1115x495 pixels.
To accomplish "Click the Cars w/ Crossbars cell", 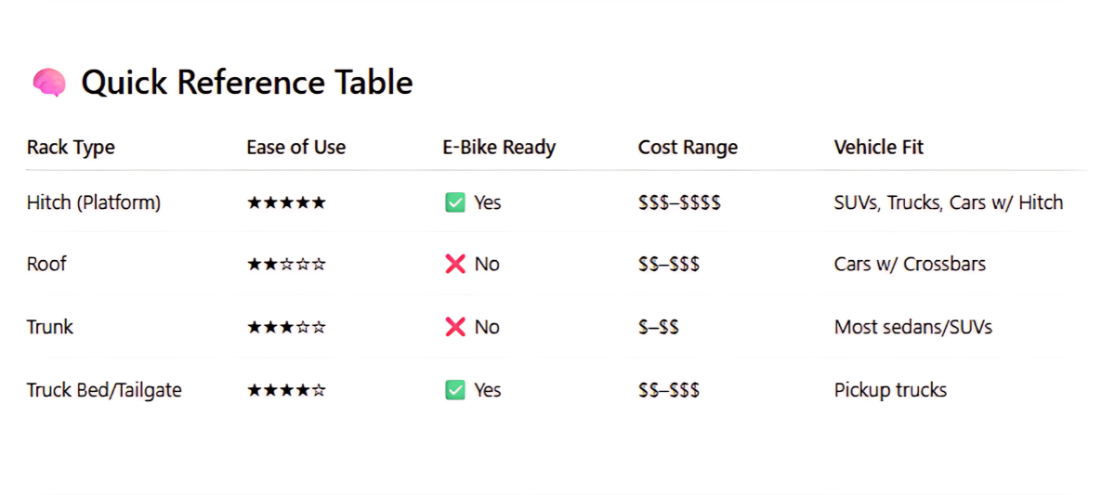I will (910, 265).
